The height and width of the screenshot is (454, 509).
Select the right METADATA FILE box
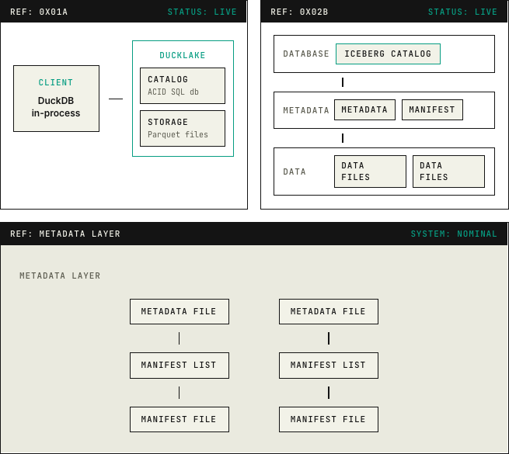pyautogui.click(x=329, y=312)
